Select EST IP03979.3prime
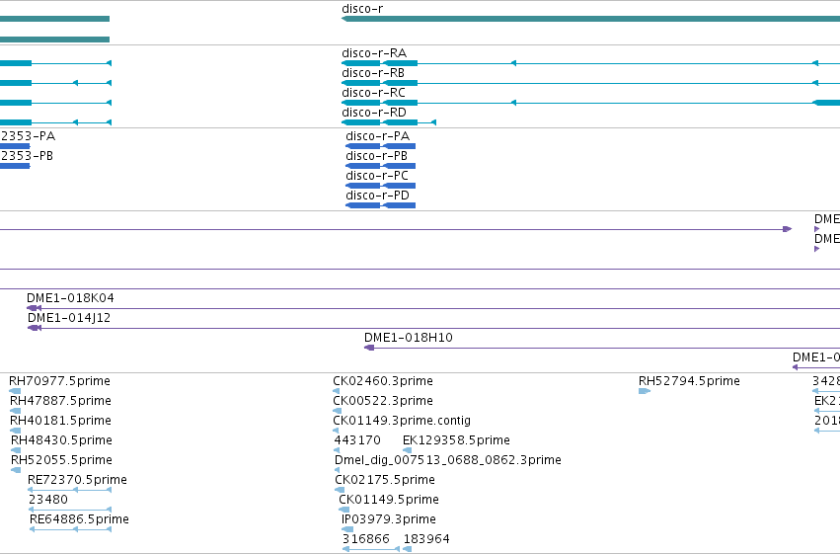Viewport: 840px width, 554px height. click(389, 519)
